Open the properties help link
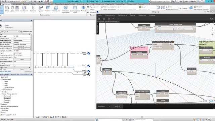Viewport: 215px width, 121px height. coord(5,71)
